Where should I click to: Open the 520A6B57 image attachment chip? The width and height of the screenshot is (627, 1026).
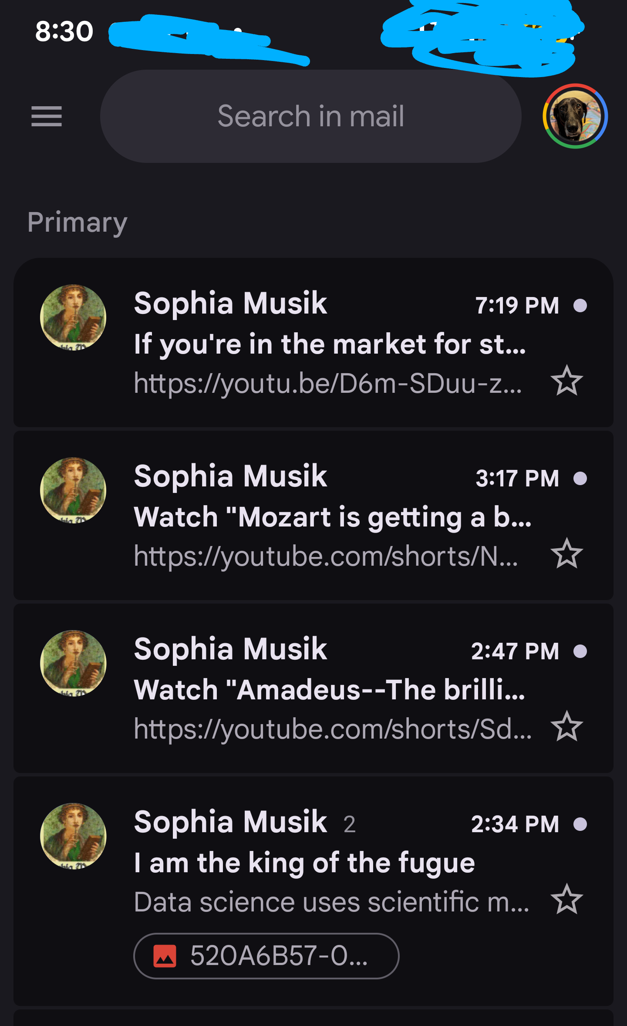coord(266,956)
